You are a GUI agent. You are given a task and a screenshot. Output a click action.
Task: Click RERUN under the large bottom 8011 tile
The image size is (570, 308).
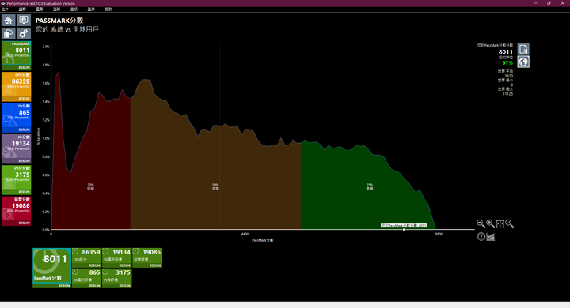(64, 286)
